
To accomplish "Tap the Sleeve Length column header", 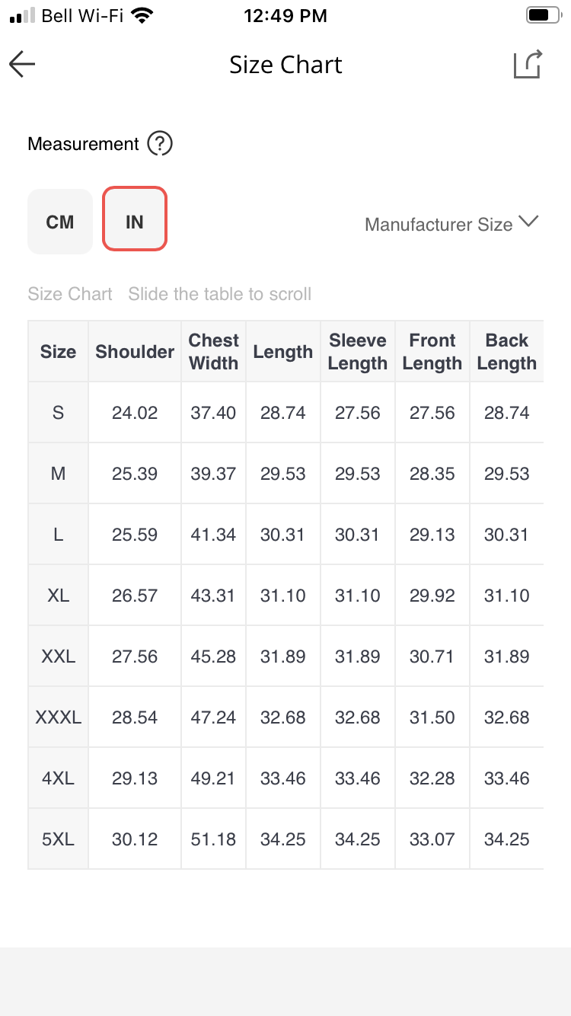I will click(358, 352).
